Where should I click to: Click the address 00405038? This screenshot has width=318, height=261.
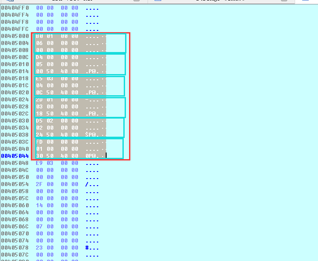tap(15, 135)
